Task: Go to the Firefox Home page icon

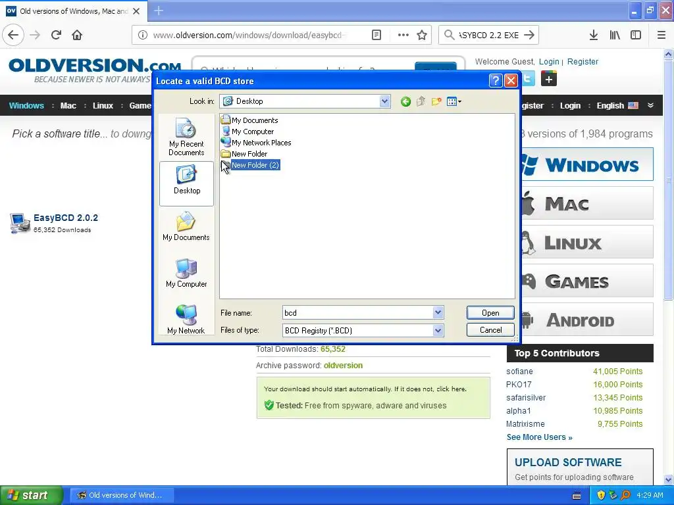Action: coord(78,35)
